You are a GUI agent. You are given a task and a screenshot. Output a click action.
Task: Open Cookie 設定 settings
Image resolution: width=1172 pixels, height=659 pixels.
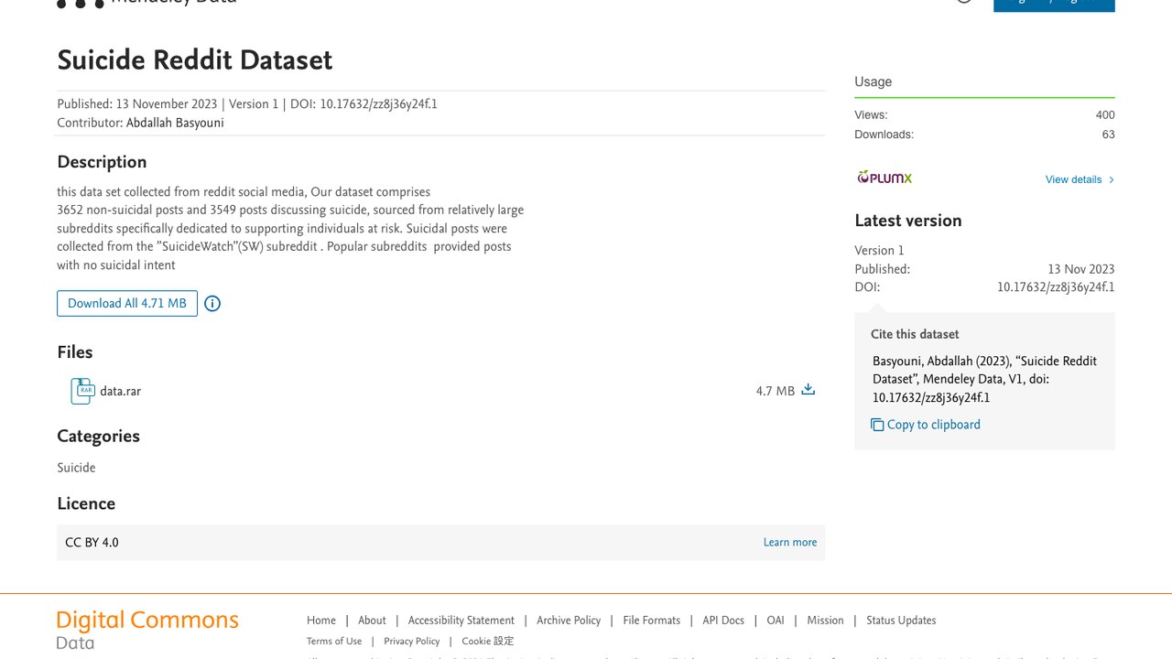pos(488,642)
